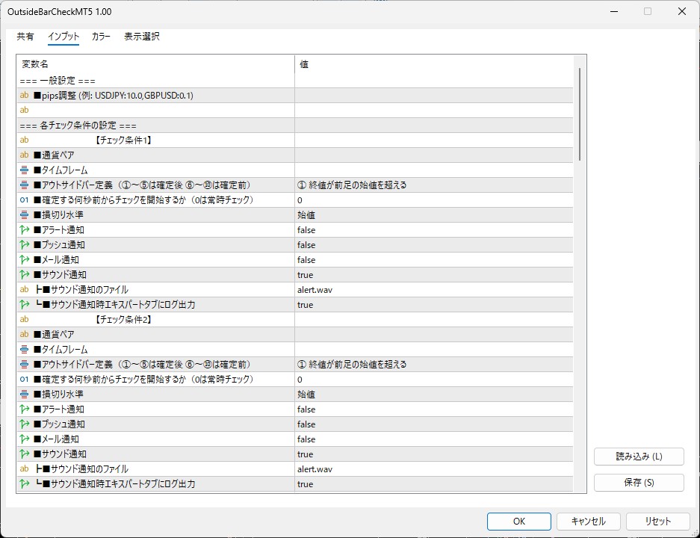Open アウトサイドバー定義 value dropdown in チェック条件1

(x=433, y=185)
